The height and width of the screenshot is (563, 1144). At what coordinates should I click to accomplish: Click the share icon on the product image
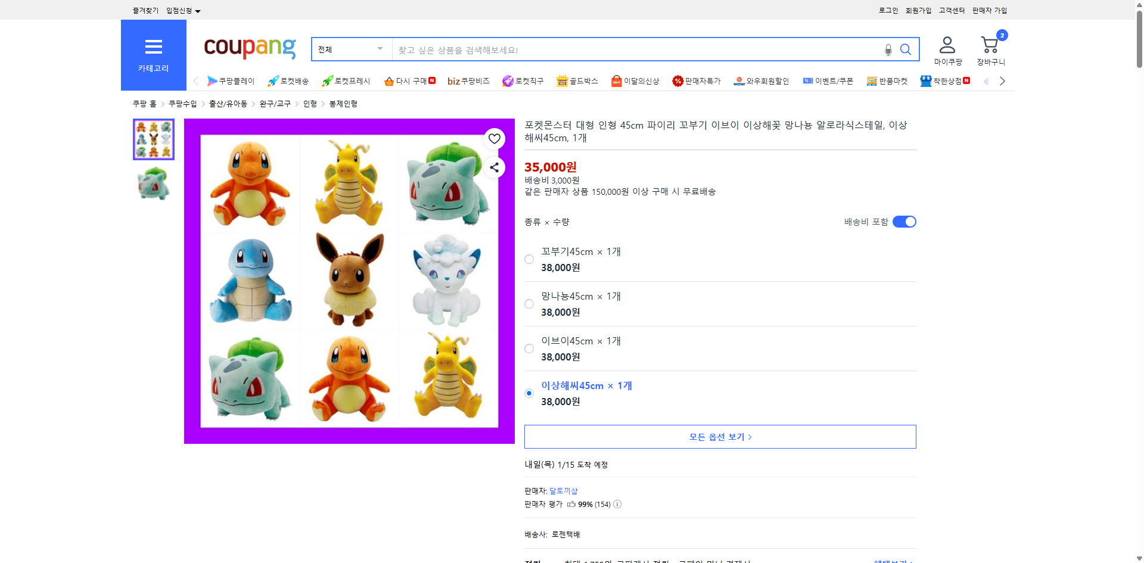[493, 167]
